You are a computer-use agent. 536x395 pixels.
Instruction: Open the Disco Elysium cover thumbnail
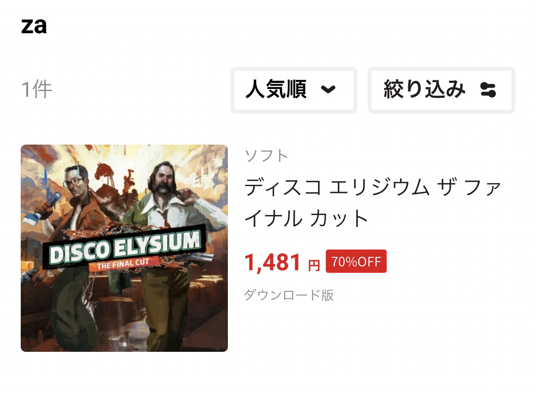124,248
